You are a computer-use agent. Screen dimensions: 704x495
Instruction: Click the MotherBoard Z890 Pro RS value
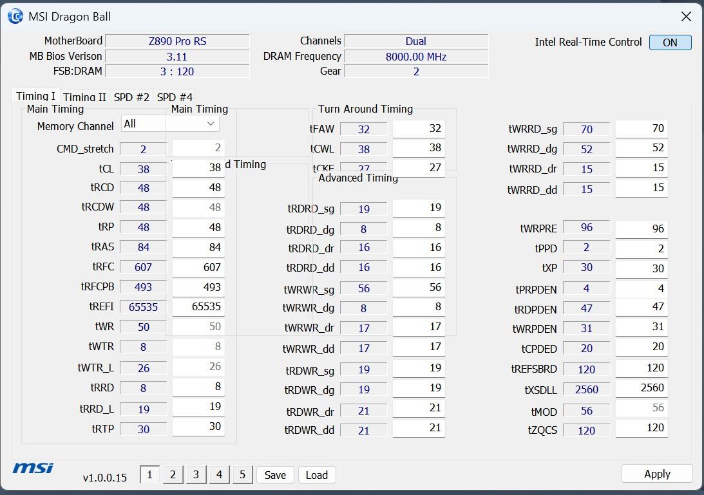coord(177,41)
